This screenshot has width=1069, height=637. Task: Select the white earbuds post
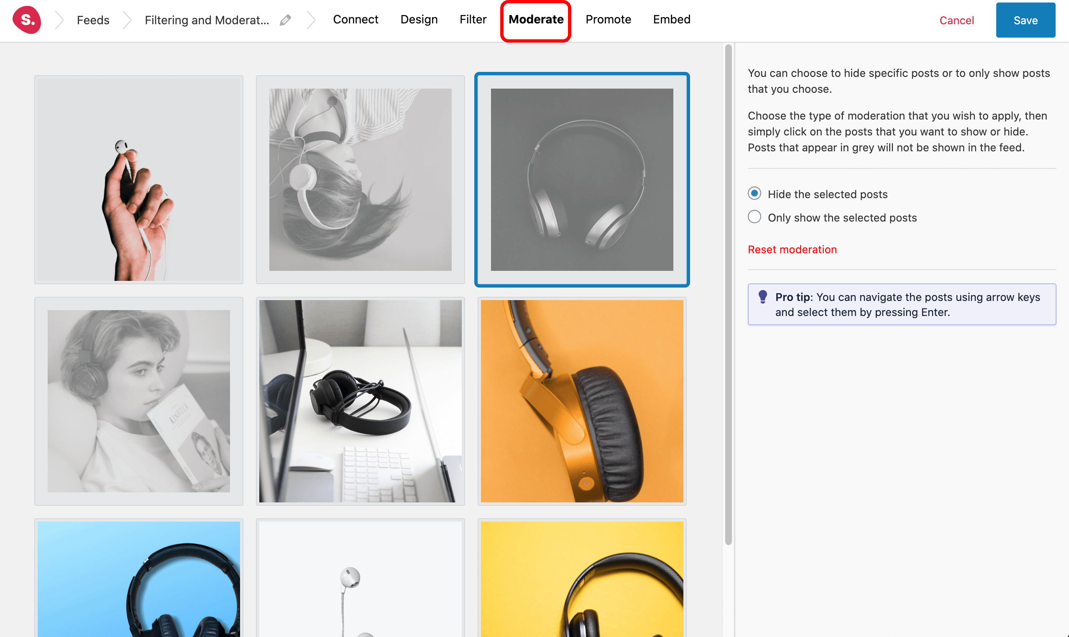pos(361,578)
